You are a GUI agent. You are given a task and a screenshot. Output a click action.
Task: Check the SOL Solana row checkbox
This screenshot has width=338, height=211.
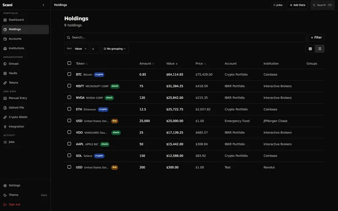pyautogui.click(x=69, y=155)
